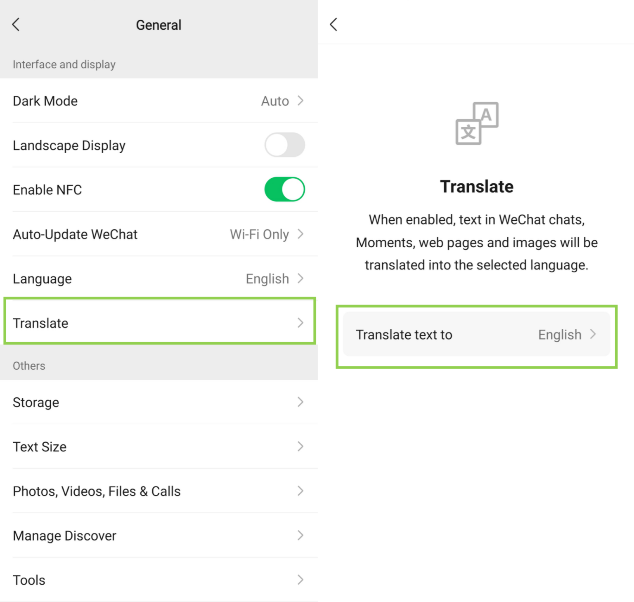
Task: Tap the back arrow on Translate page
Action: [x=334, y=25]
